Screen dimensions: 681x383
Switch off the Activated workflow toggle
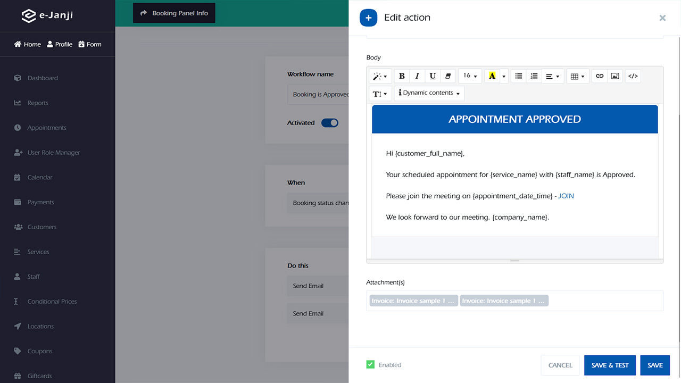(330, 123)
